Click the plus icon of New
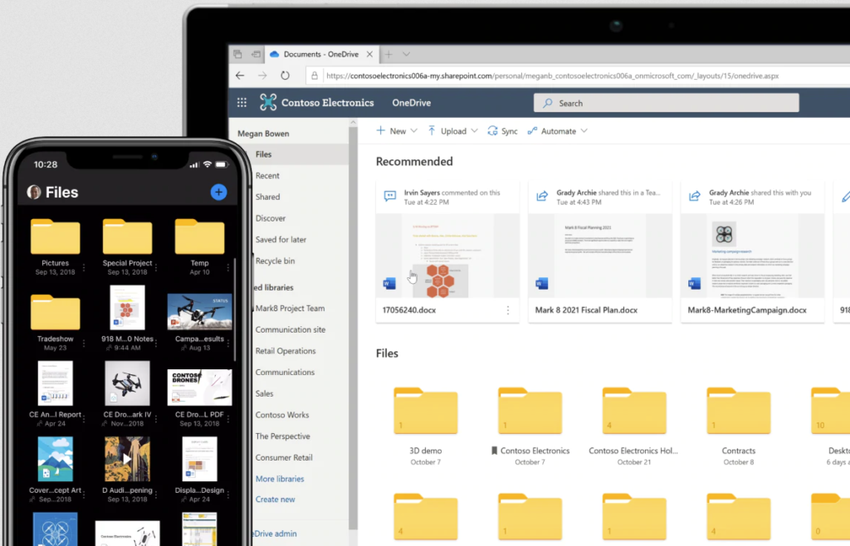 pyautogui.click(x=380, y=130)
